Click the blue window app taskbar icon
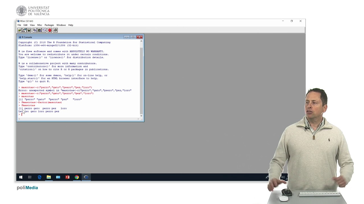Screen dimensions: 364x204 pyautogui.click(x=58, y=177)
